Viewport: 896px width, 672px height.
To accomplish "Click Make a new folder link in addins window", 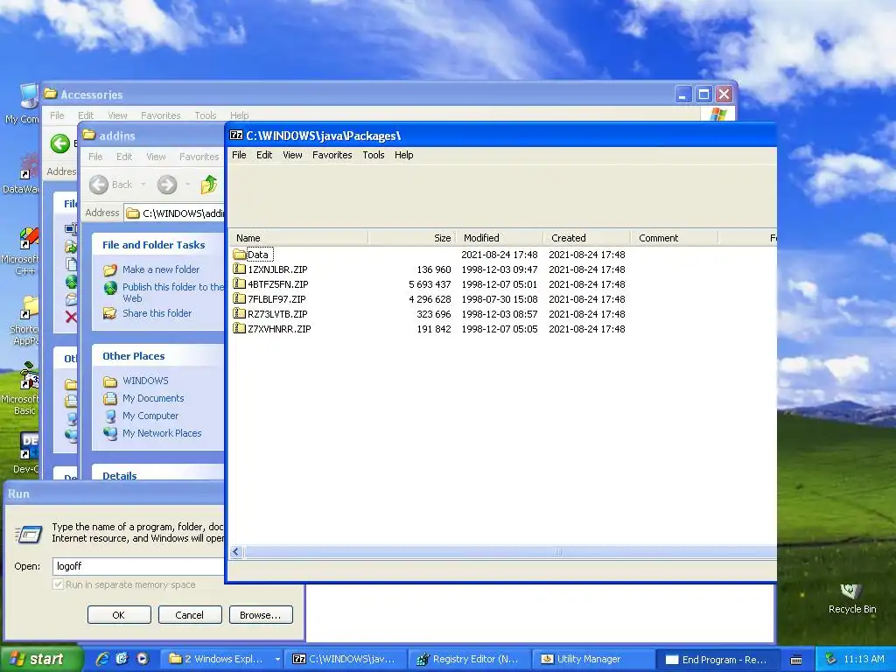I will click(x=161, y=269).
